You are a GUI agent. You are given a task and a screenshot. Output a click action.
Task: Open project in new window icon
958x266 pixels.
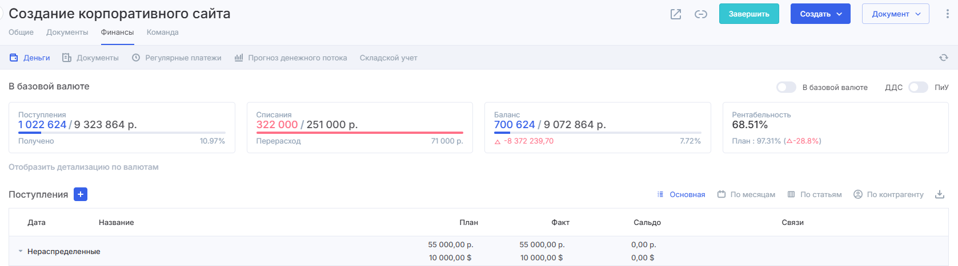coord(676,14)
